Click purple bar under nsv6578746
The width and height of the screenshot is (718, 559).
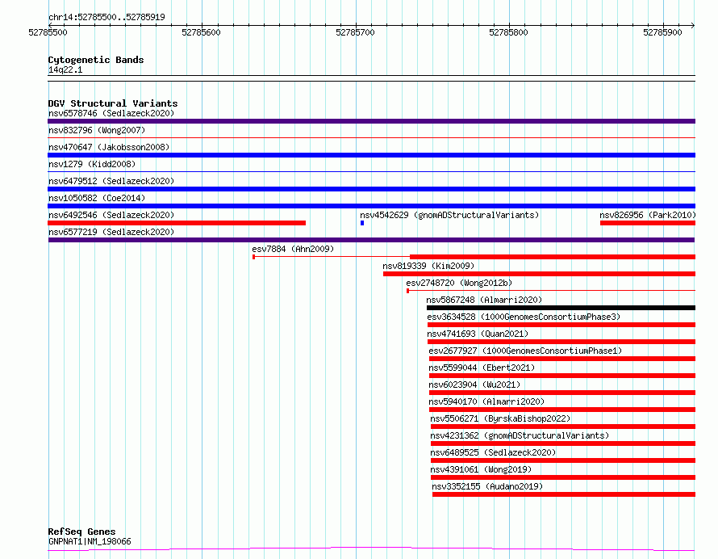(x=371, y=121)
